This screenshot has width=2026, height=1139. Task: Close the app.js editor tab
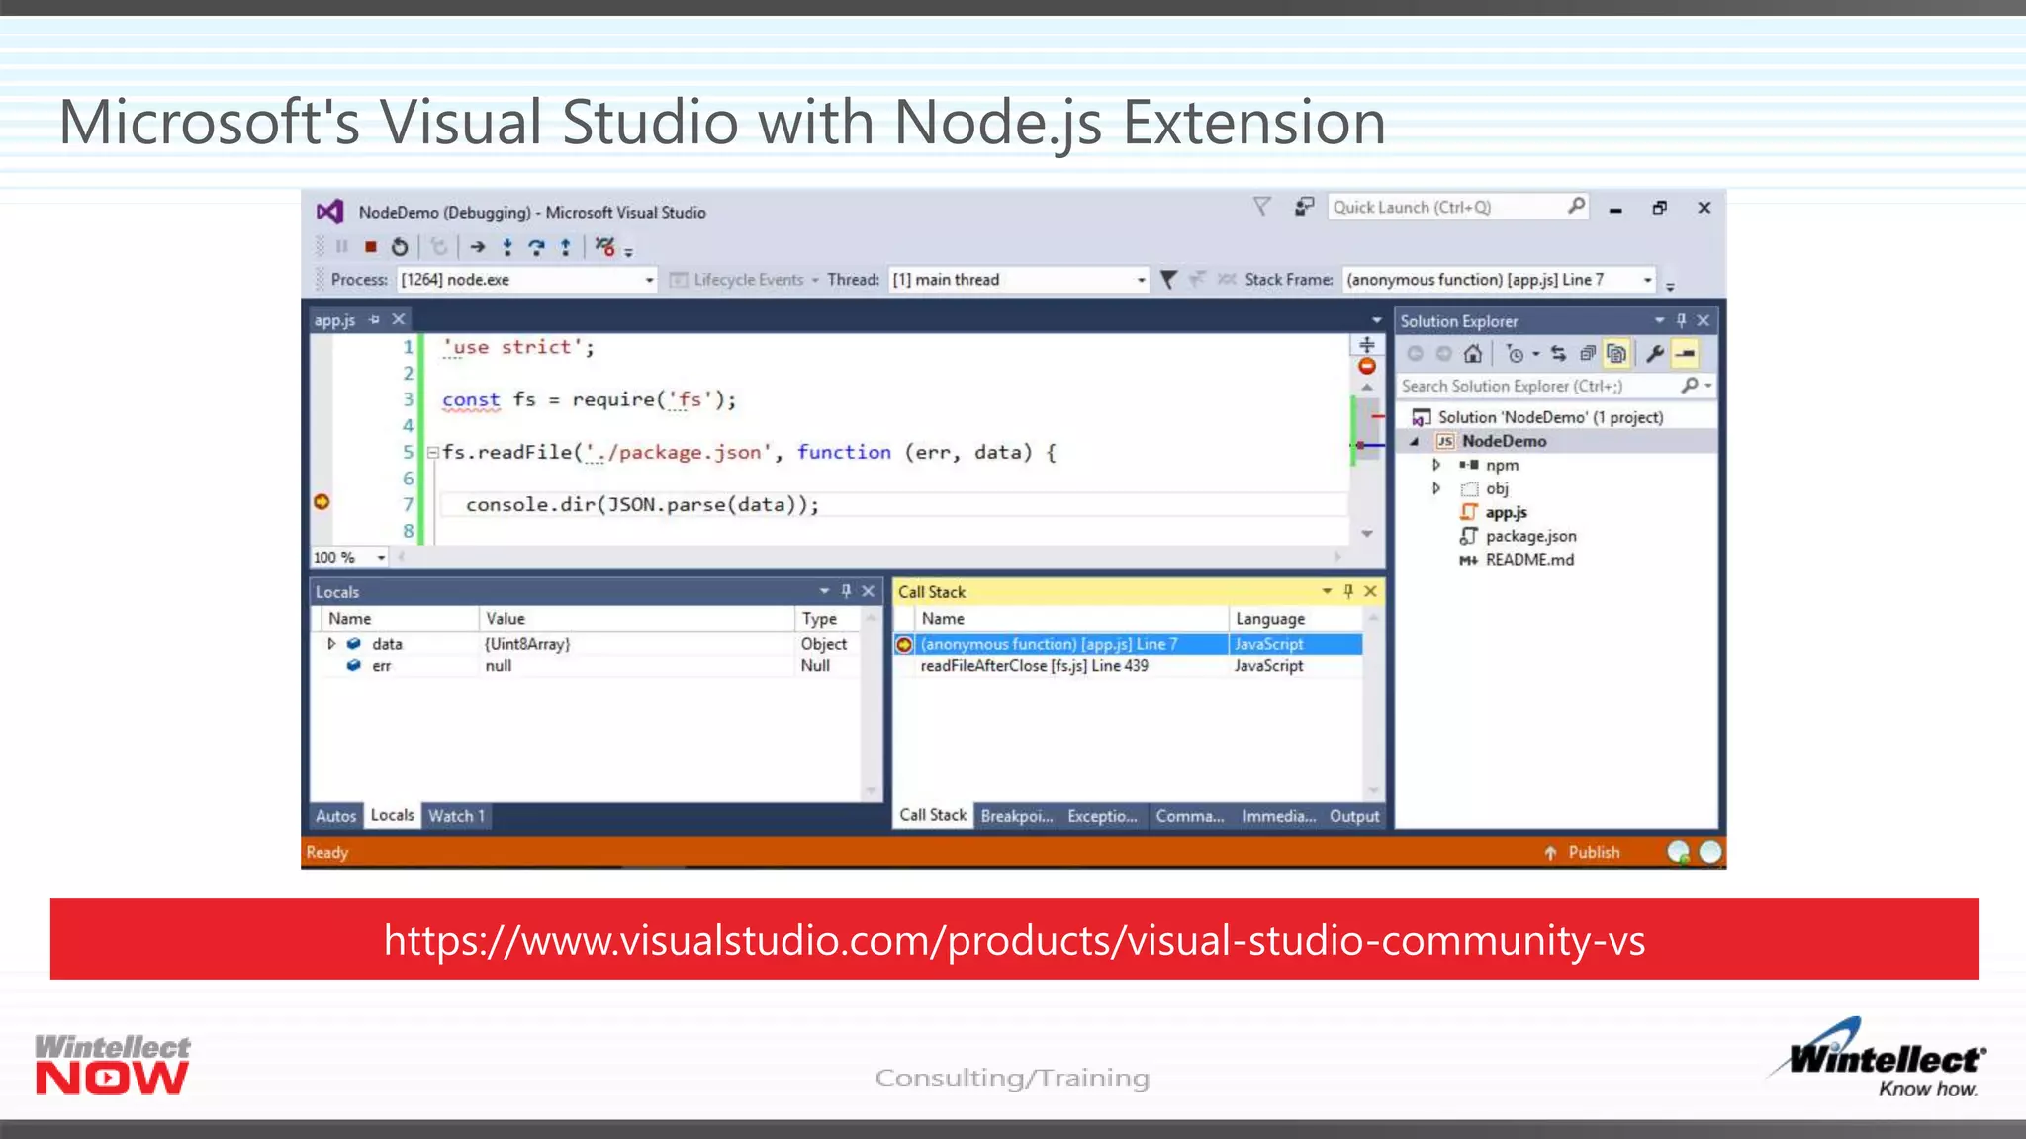pyautogui.click(x=398, y=319)
